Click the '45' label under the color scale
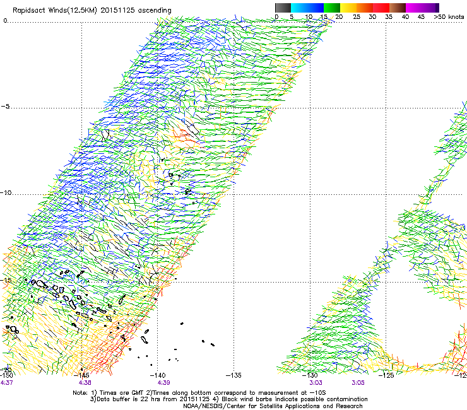Viewport: 467px width, 410px height. point(421,17)
